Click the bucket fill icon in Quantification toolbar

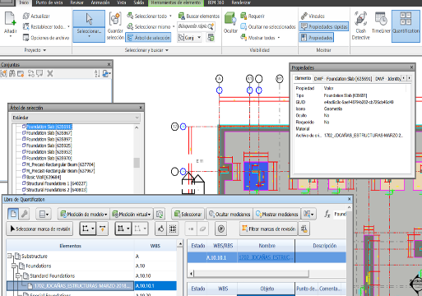pos(161,229)
